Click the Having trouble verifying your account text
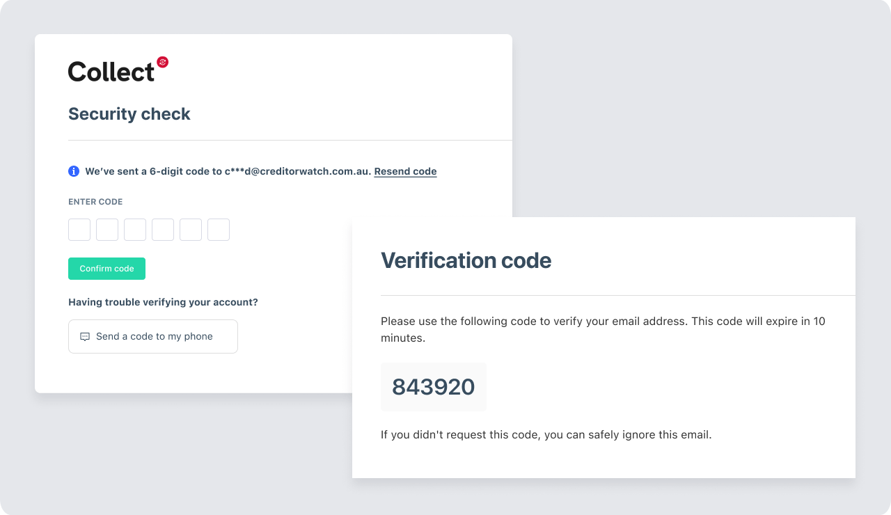891x515 pixels. [x=163, y=302]
